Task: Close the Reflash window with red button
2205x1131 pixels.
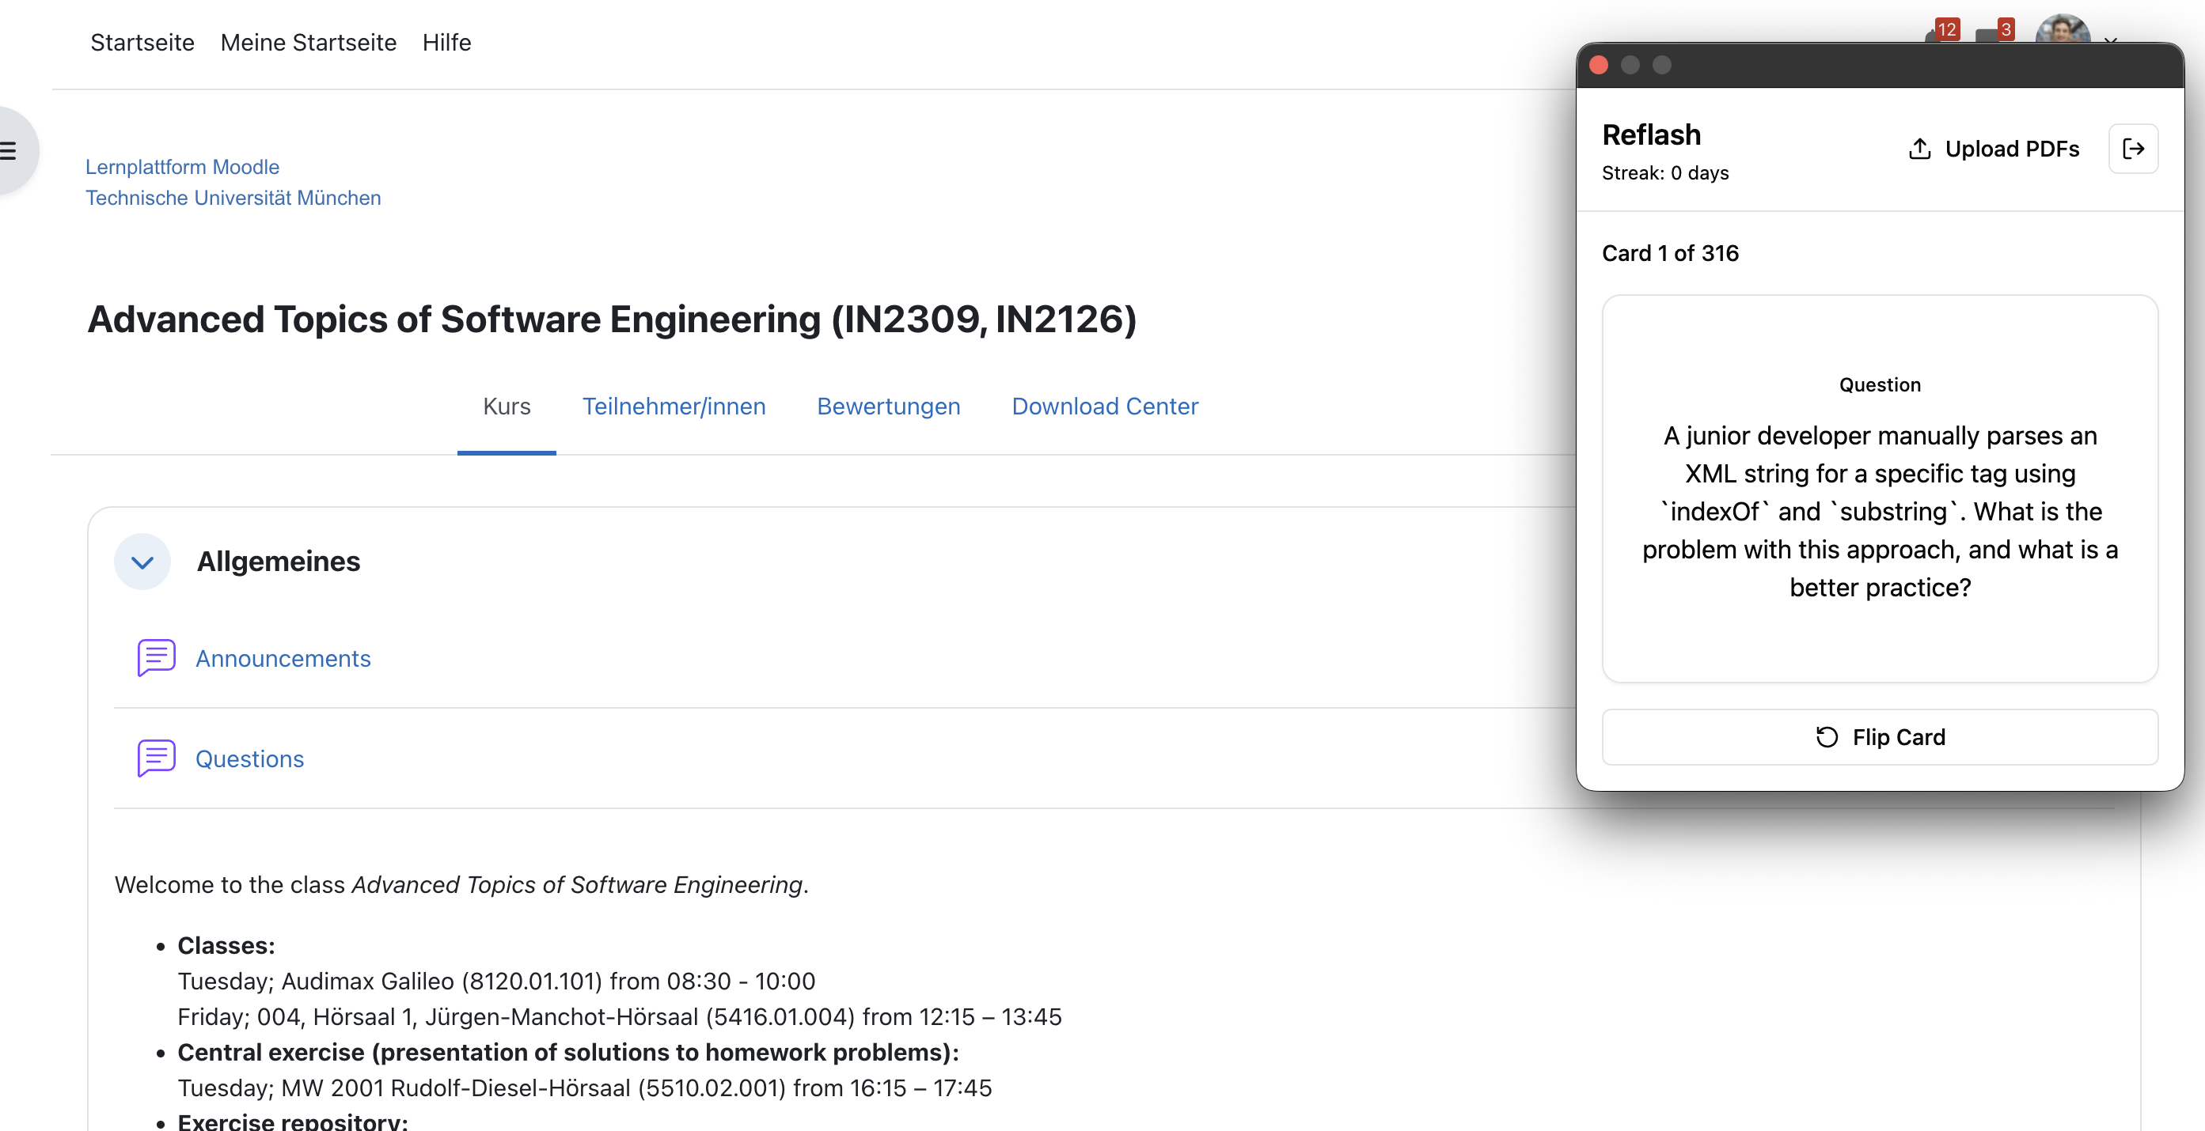Action: tap(1598, 66)
